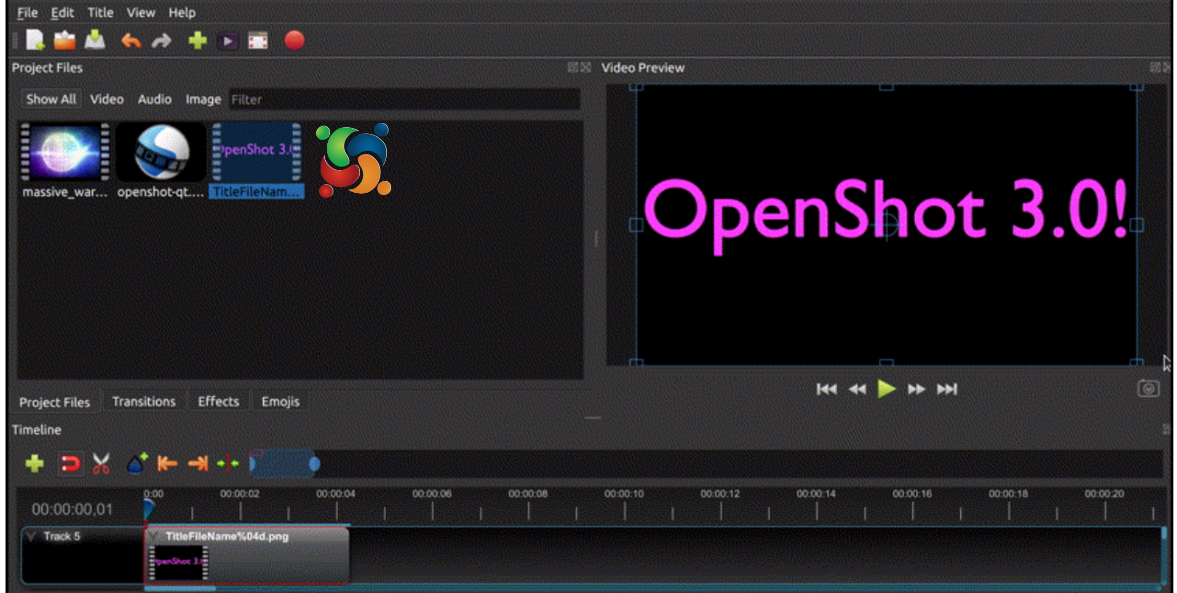1177x593 pixels.
Task: Switch to the Transitions tab
Action: (144, 402)
